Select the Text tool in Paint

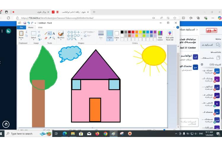point(54,33)
